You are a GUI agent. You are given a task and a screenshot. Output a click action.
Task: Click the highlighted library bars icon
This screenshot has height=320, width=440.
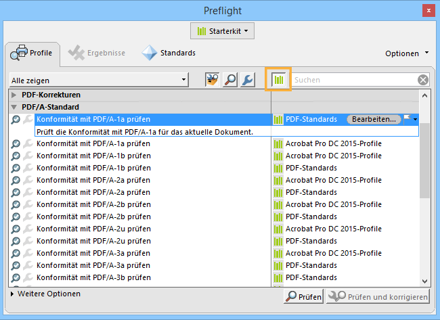(x=278, y=80)
